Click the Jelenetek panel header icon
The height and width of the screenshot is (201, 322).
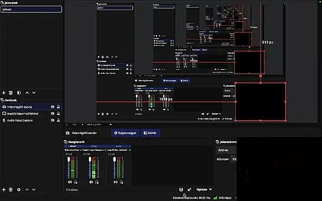tap(2, 3)
